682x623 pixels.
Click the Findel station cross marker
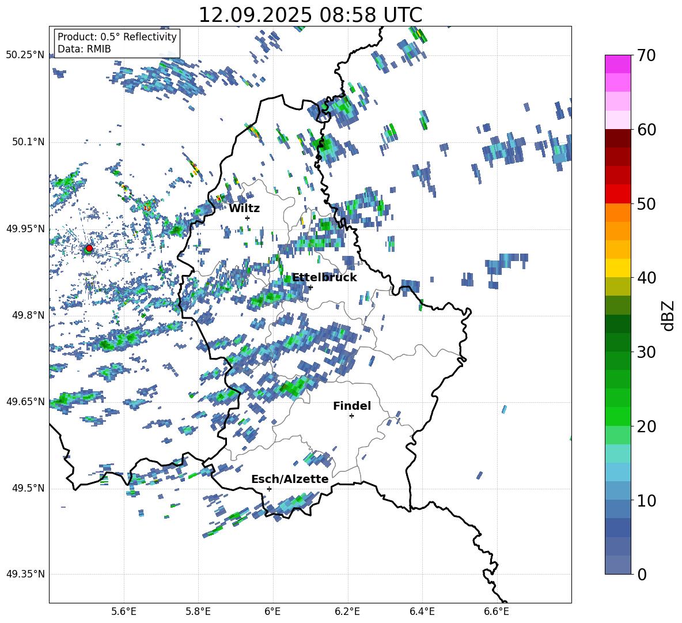[351, 416]
